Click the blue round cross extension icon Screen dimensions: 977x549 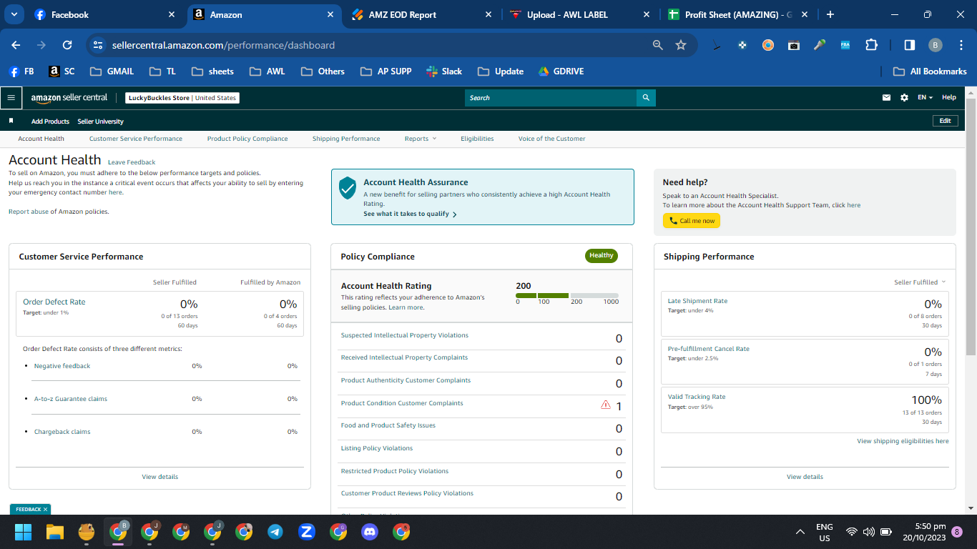coord(742,45)
